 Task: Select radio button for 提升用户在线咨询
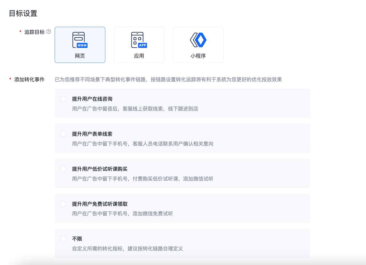point(63,99)
